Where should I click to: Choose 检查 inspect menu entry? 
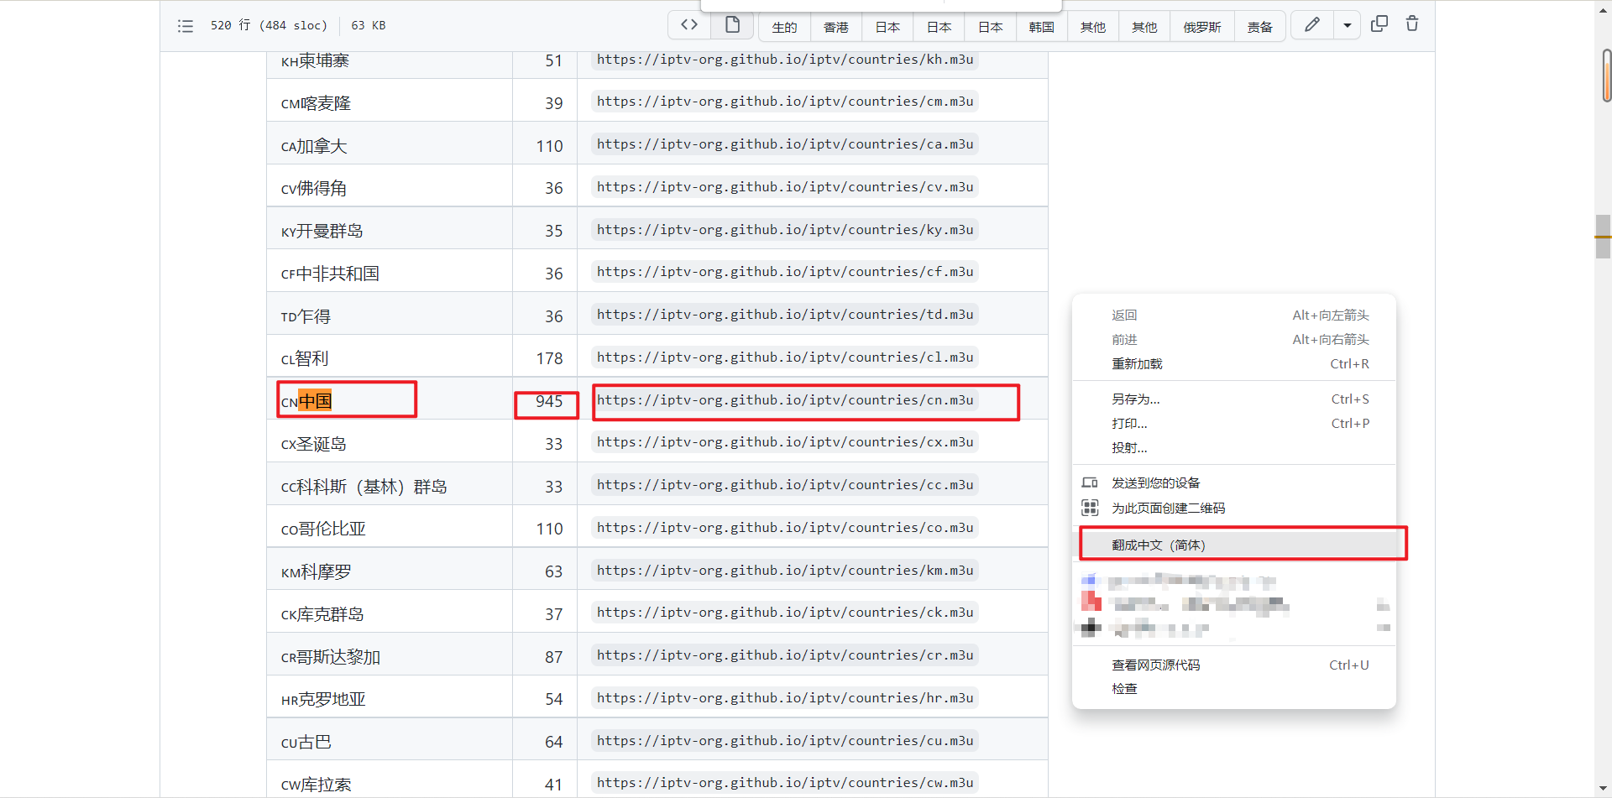pos(1234,689)
